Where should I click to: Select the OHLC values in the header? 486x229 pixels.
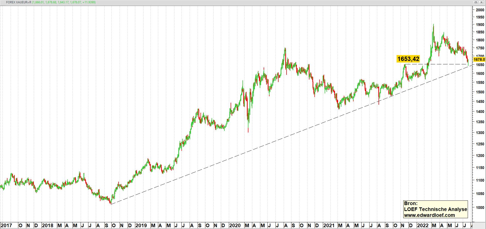tap(64, 2)
